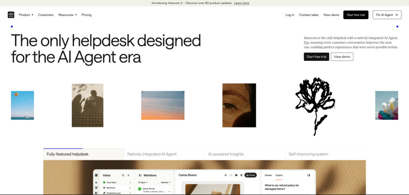The width and height of the screenshot is (409, 195).
Task: Click the Intercom logo in the header
Action: 11,15
